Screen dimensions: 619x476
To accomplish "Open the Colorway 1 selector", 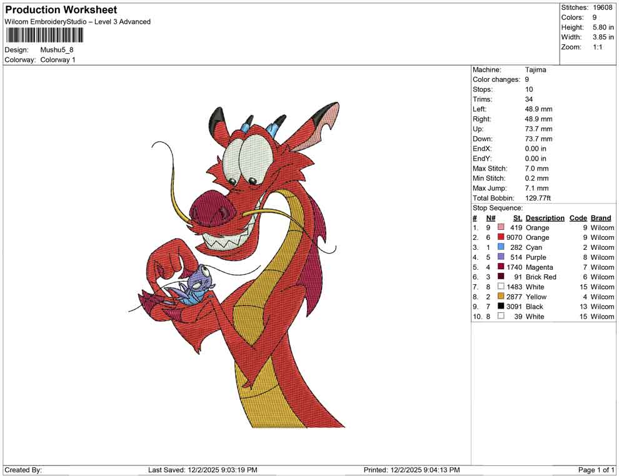I will [x=59, y=59].
